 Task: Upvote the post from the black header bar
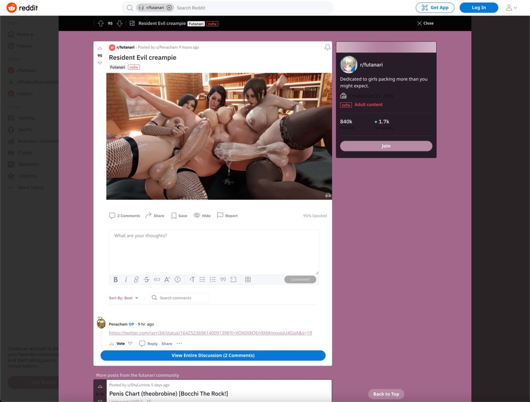pyautogui.click(x=101, y=23)
